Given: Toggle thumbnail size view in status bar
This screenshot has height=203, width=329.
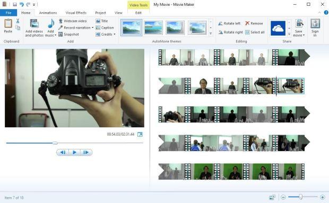Looking at the screenshot, I should (272, 197).
